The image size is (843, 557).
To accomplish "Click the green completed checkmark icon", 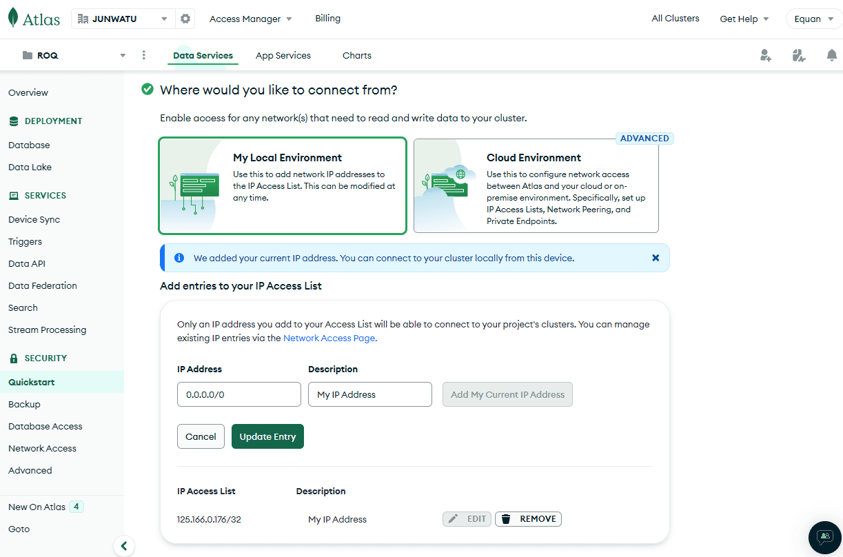I will 147,90.
